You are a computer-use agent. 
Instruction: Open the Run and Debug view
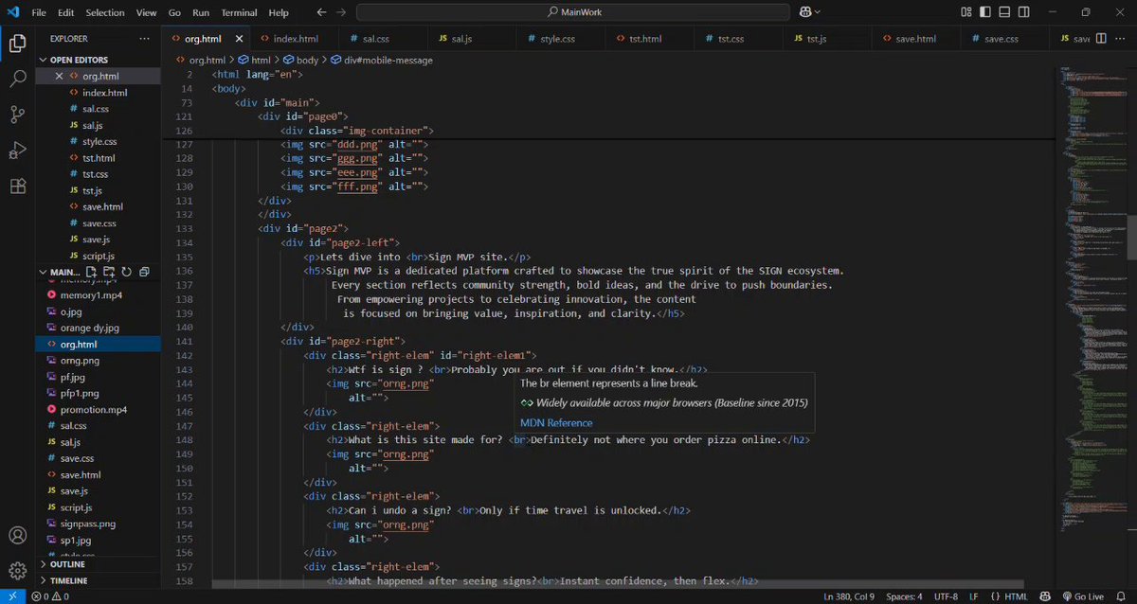(x=17, y=150)
